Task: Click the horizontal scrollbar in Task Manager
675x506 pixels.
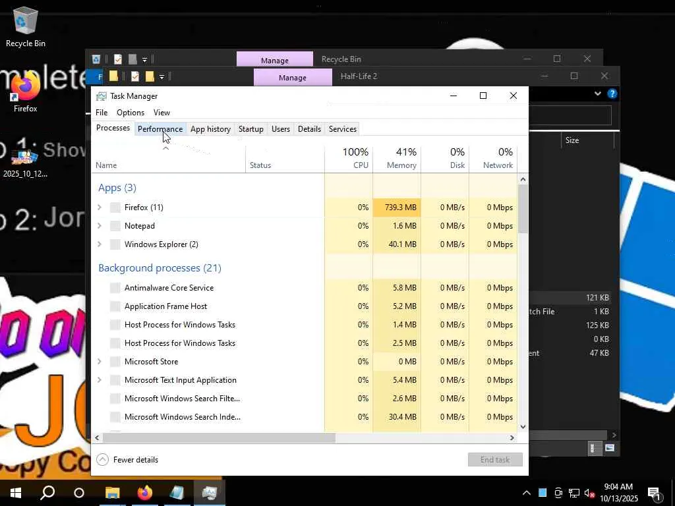Action: point(219,438)
